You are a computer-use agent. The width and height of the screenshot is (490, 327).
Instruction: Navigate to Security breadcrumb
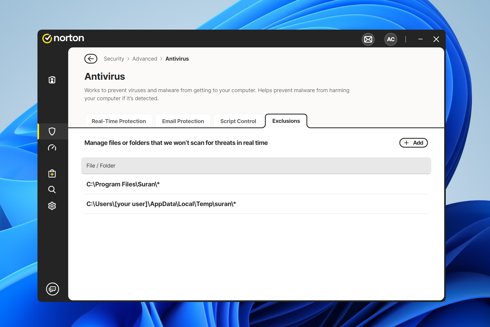pyautogui.click(x=114, y=59)
